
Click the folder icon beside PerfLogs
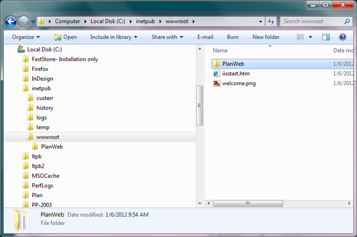coord(26,185)
